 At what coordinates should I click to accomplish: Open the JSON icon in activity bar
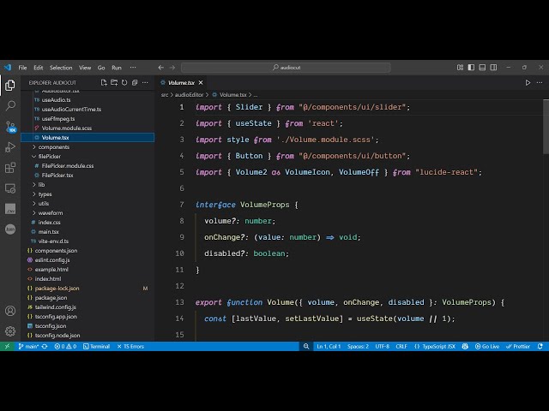10,229
